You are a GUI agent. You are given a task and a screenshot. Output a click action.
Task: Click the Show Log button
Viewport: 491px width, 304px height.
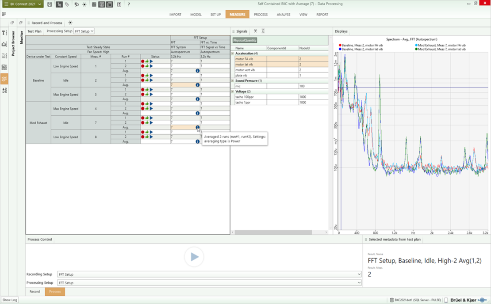[10, 300]
